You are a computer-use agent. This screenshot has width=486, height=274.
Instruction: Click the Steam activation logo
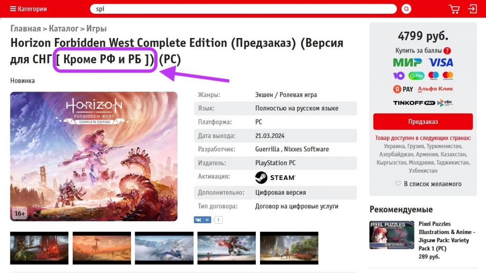[275, 178]
